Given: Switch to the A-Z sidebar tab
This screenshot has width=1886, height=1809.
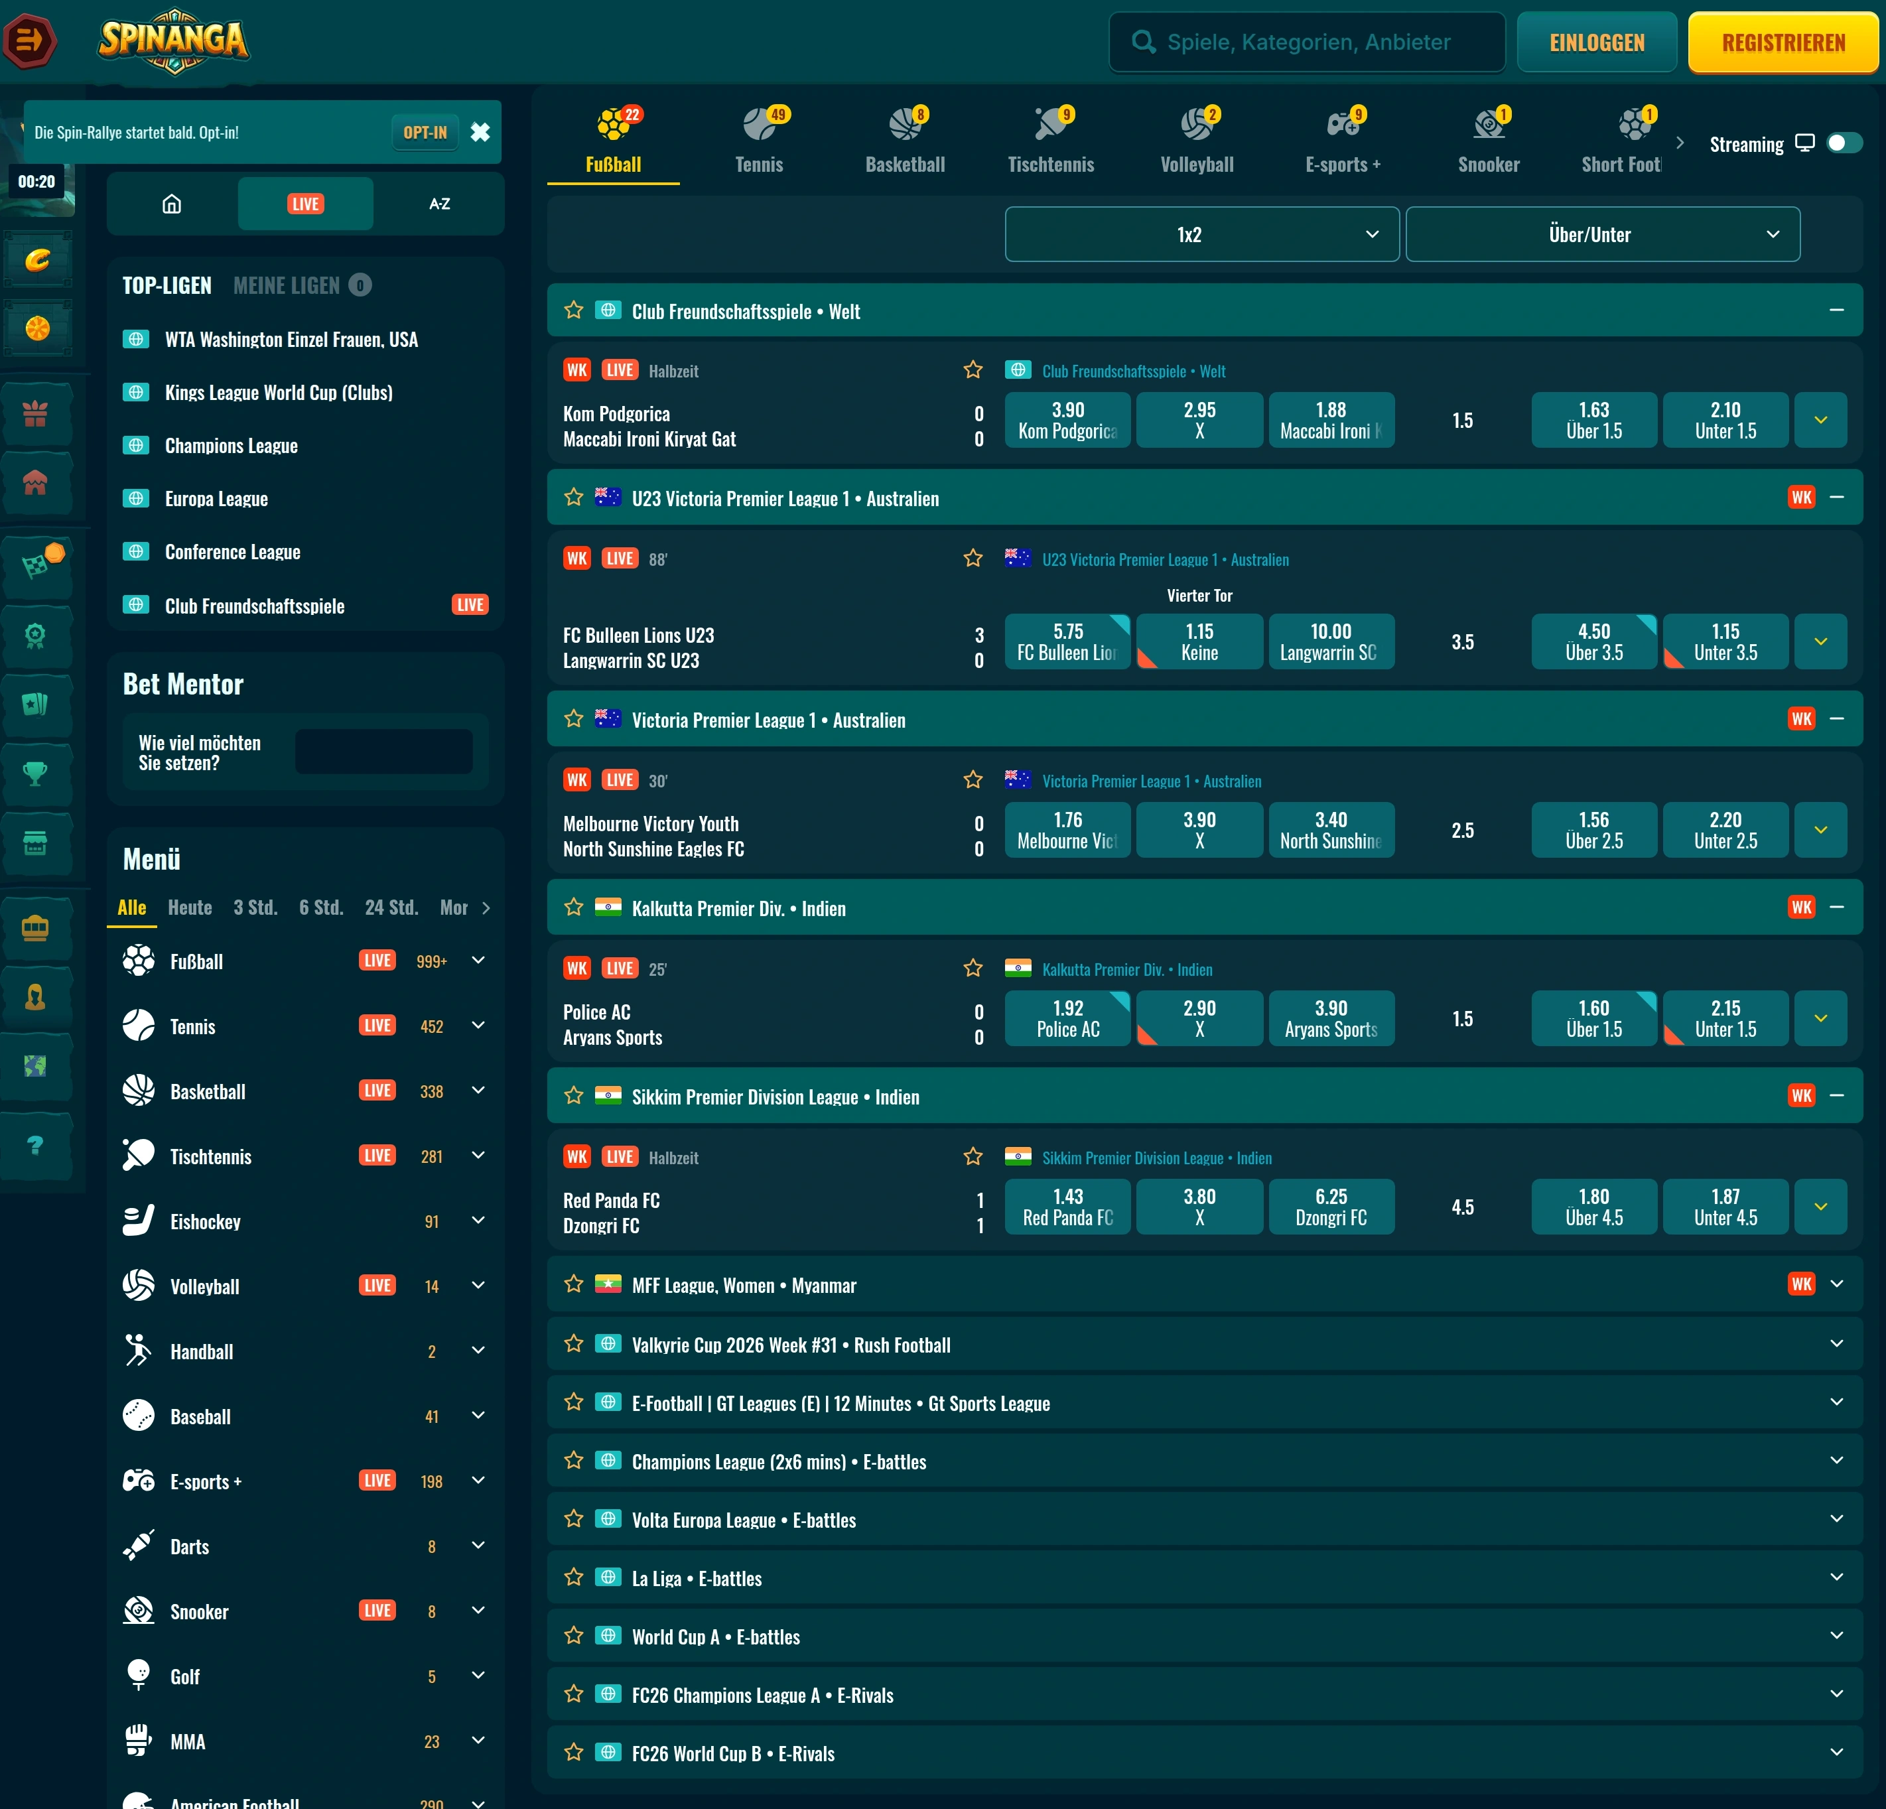Looking at the screenshot, I should coord(440,204).
